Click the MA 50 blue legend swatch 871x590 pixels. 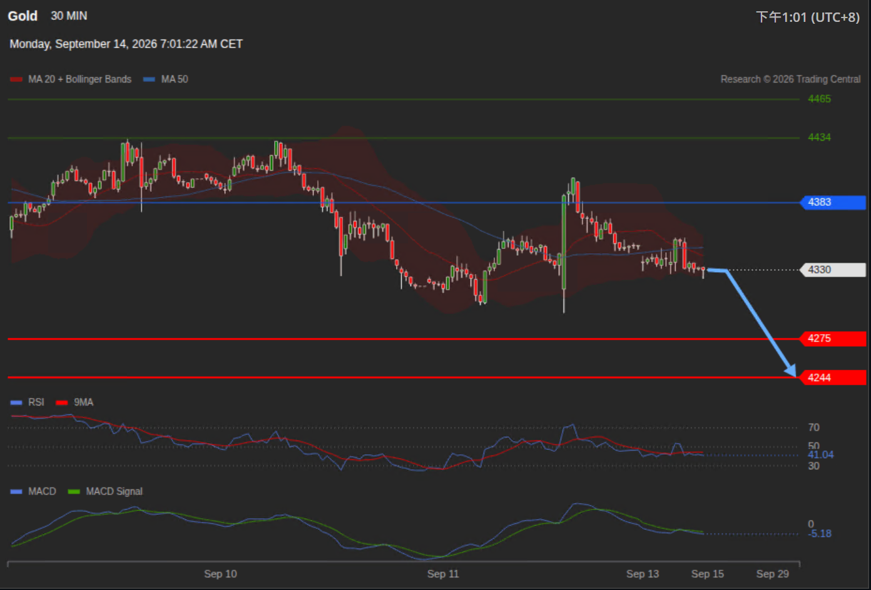(149, 79)
